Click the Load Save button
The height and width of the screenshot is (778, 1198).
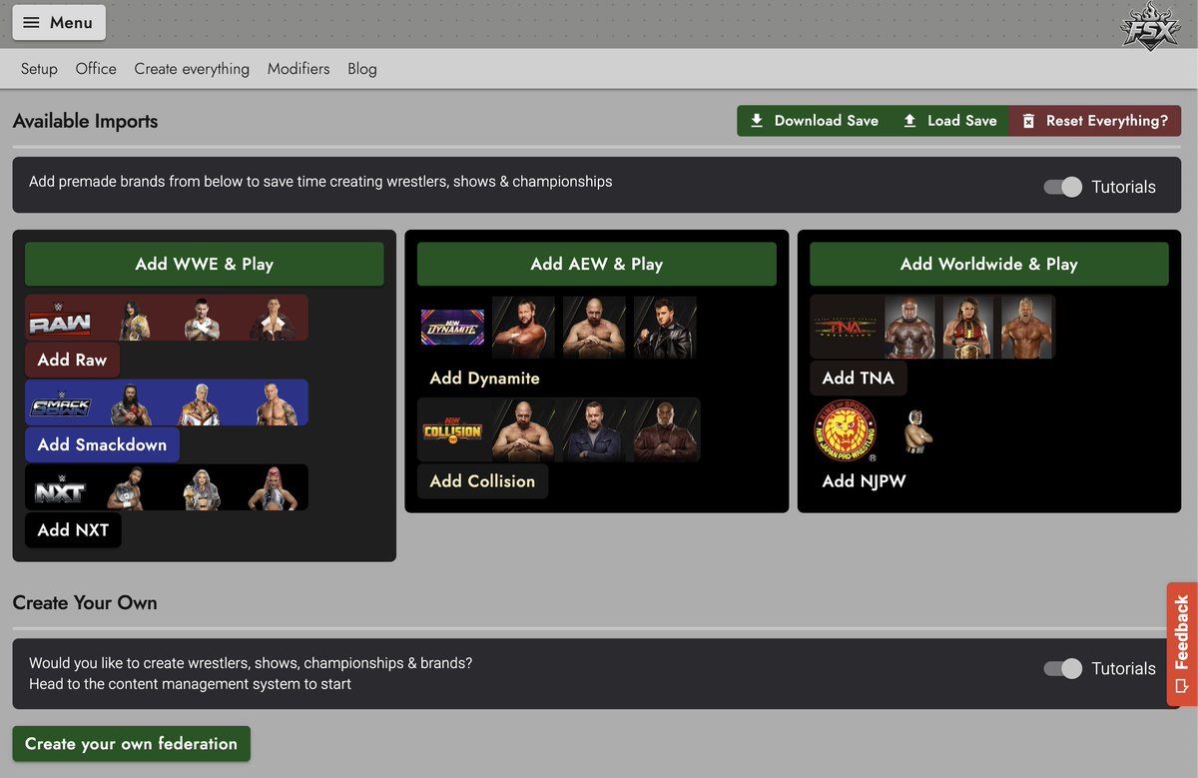coord(949,121)
